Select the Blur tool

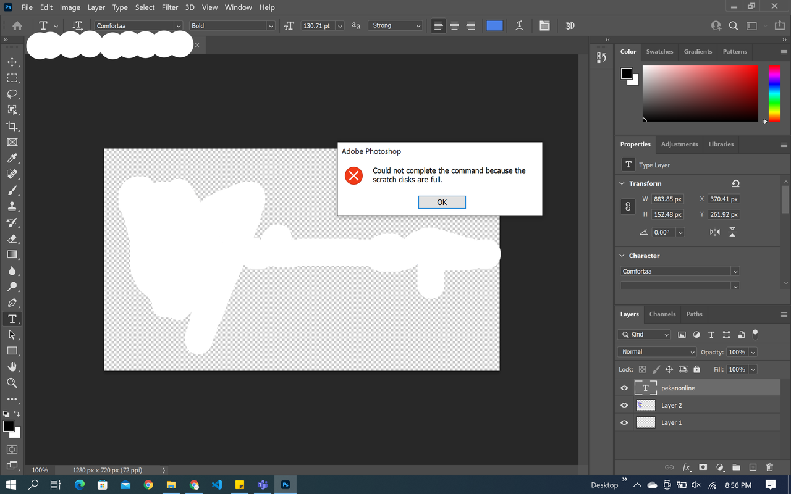(12, 270)
